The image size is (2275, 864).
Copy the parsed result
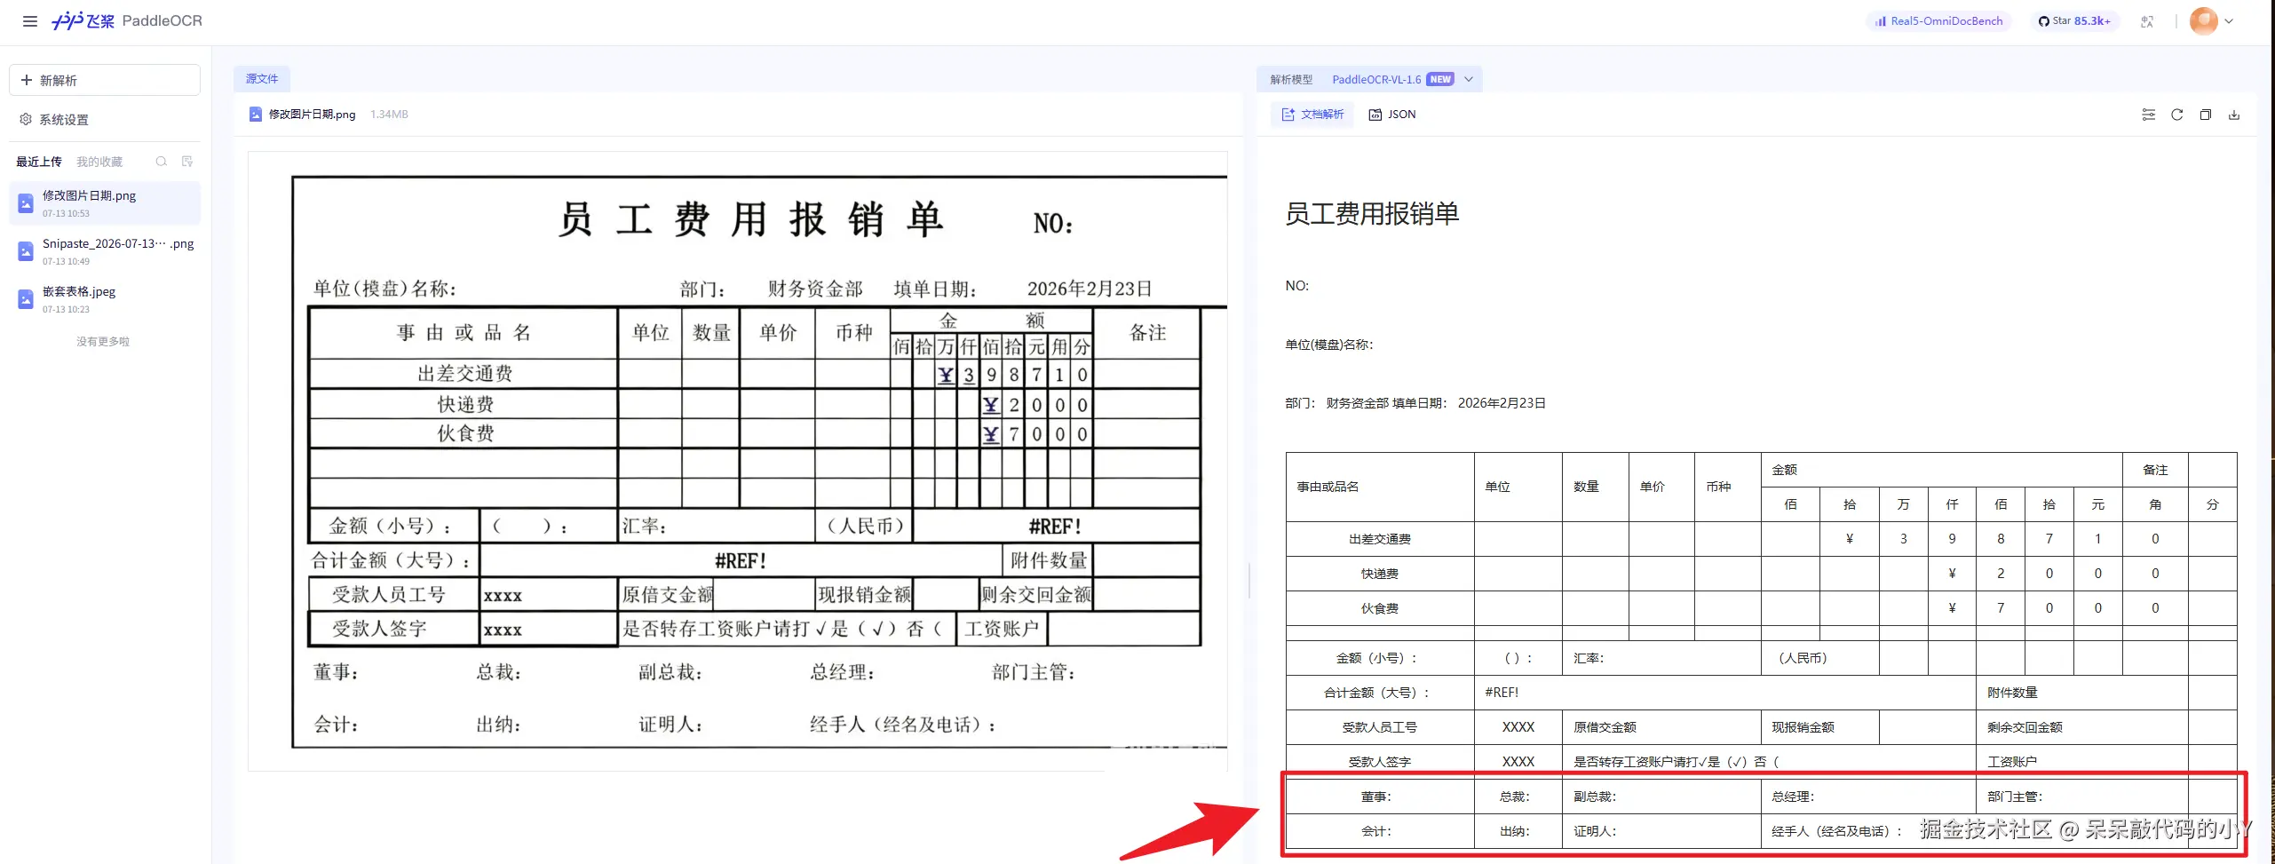2206,115
